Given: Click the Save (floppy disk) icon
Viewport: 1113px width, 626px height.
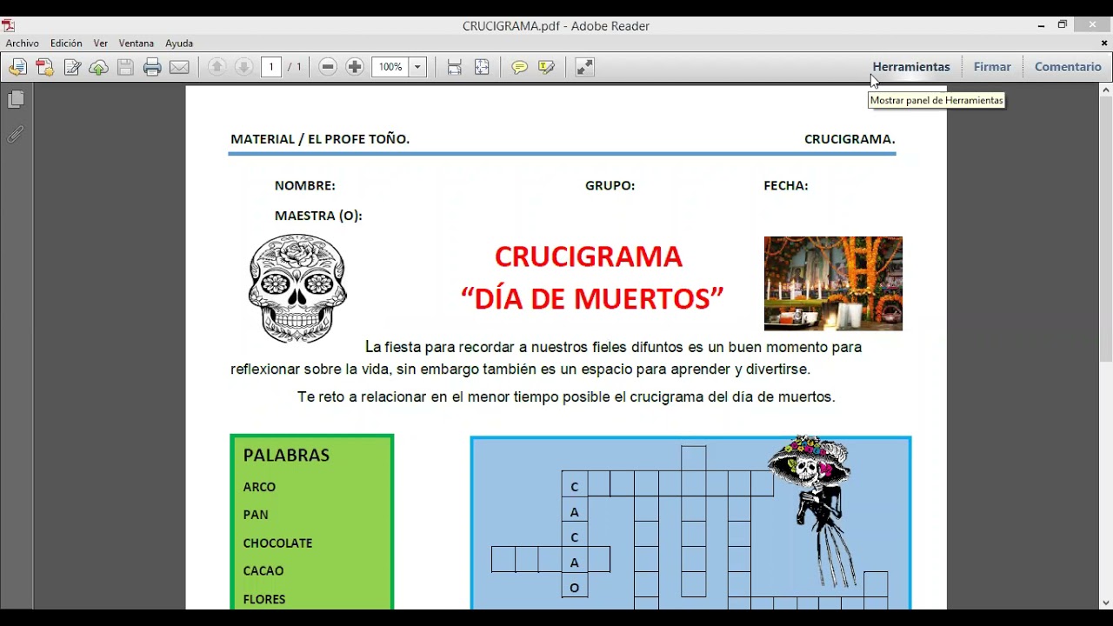Looking at the screenshot, I should pos(125,67).
